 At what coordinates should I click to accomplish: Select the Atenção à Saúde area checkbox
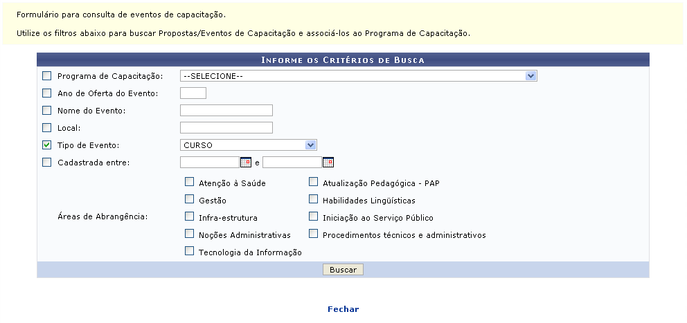pyautogui.click(x=190, y=183)
